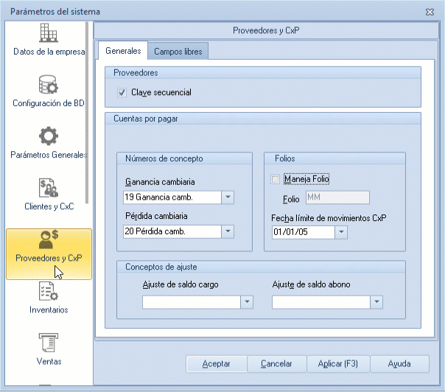Open help with the Ayuda button
This screenshot has height=392, width=445.
pos(399,364)
